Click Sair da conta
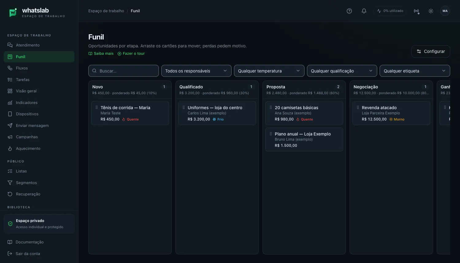 click(x=39, y=254)
